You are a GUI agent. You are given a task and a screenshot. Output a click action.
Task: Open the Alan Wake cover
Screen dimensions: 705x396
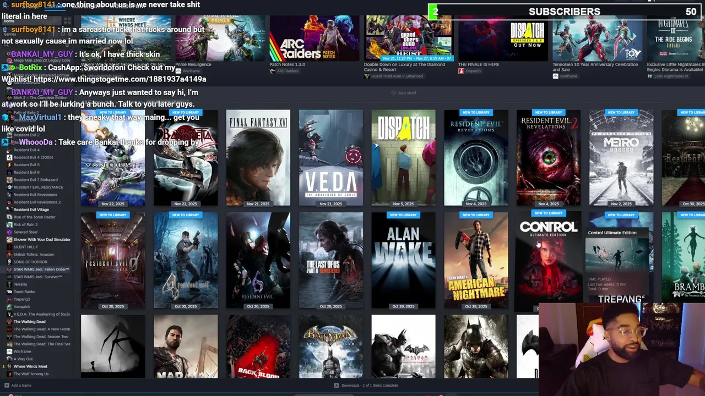coord(404,261)
